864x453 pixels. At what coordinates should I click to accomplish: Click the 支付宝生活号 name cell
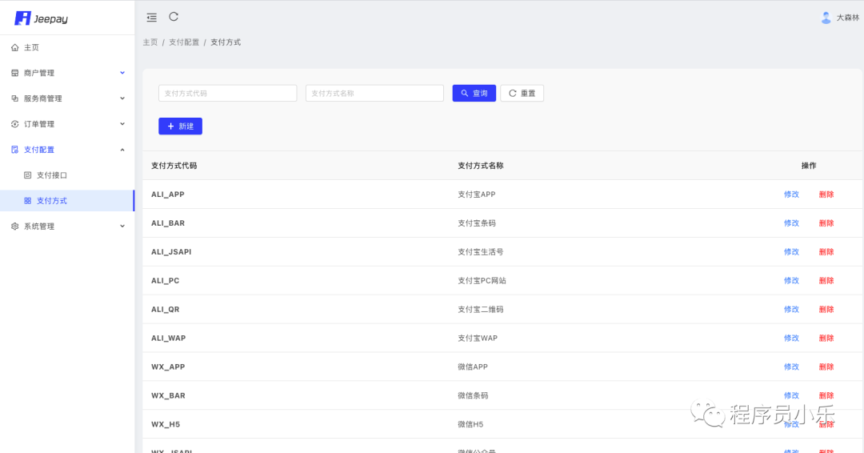coord(481,252)
